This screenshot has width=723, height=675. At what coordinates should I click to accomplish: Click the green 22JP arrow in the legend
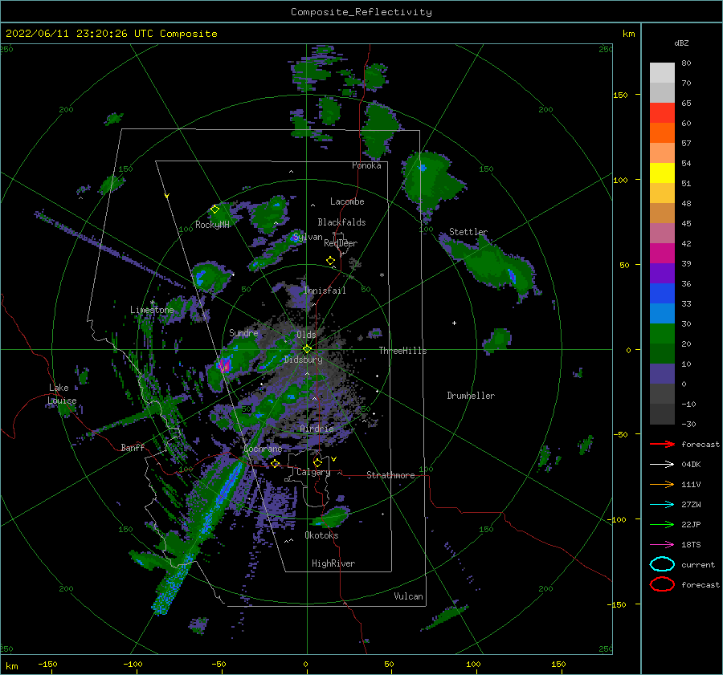(662, 524)
